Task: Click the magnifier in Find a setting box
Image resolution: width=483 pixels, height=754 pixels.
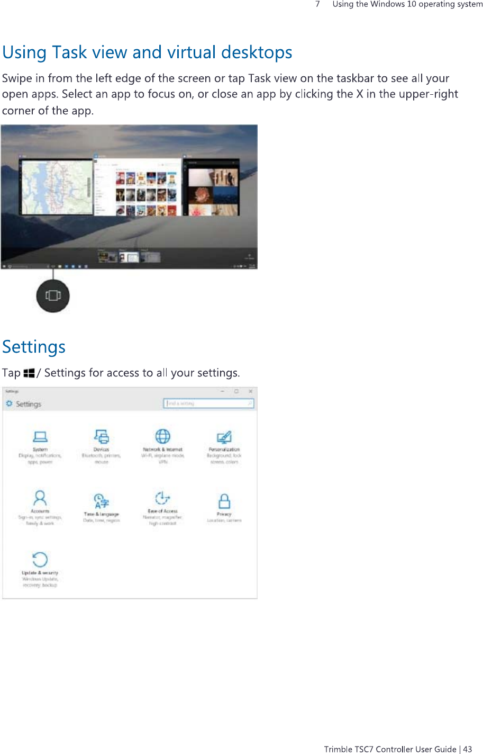Action: click(250, 403)
